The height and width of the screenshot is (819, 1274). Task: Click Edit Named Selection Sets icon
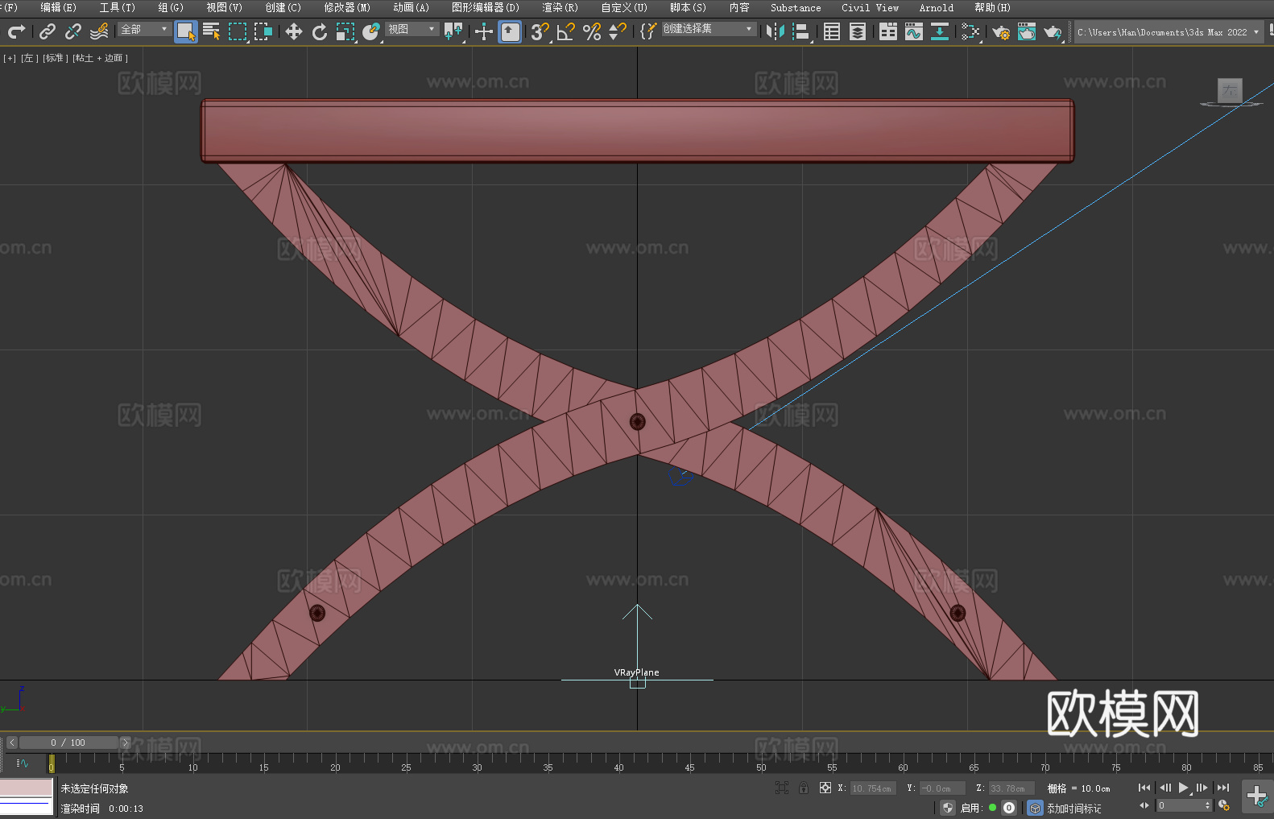coord(648,31)
